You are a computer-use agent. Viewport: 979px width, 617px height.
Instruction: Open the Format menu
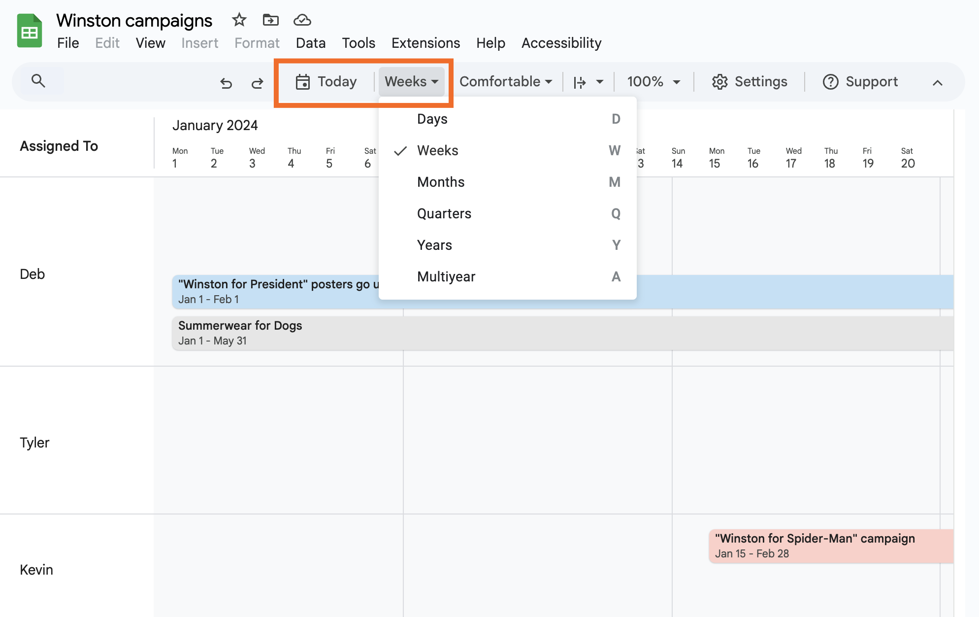click(257, 43)
